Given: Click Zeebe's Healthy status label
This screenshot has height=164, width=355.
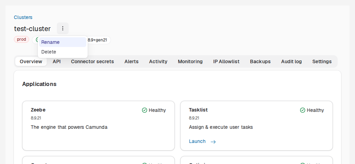Looking at the screenshot, I should tap(157, 110).
